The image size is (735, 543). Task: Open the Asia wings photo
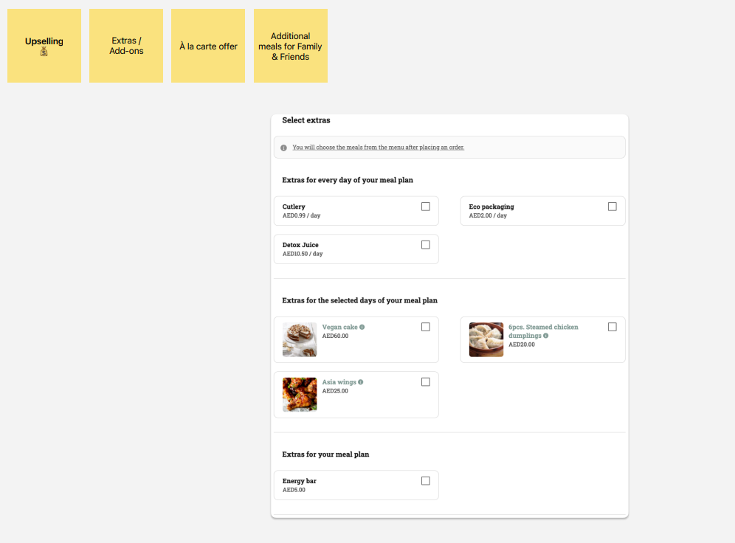[x=299, y=394]
